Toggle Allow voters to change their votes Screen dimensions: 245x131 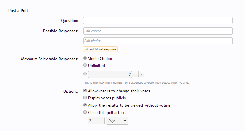(85, 91)
